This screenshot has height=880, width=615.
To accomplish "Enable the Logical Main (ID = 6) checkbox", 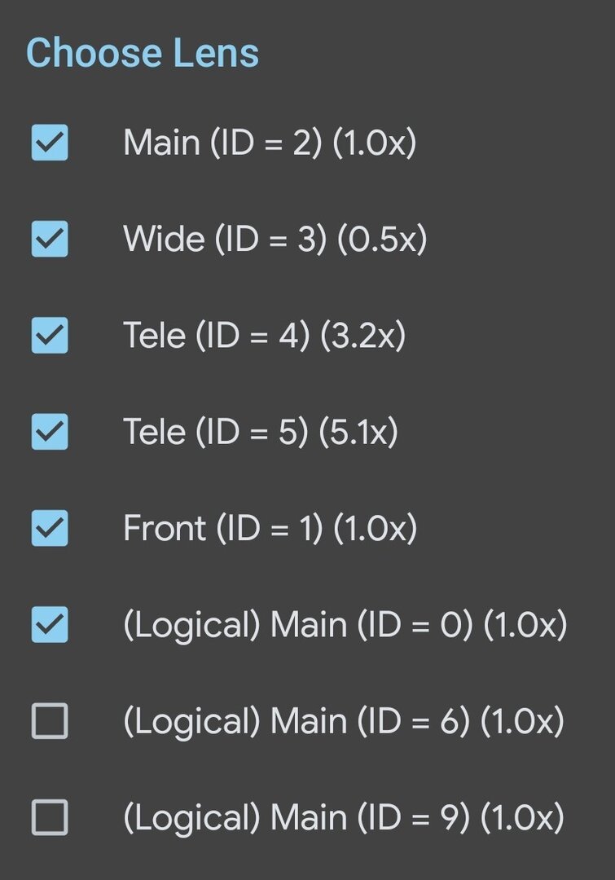I will 50,721.
